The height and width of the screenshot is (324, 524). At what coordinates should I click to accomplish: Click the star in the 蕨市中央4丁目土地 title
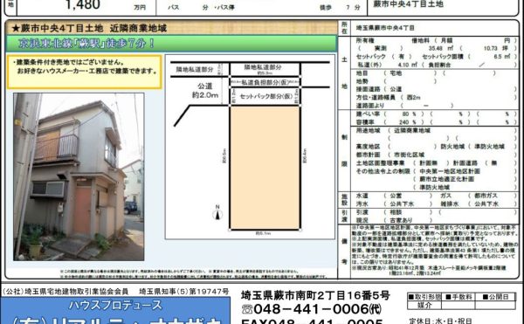(x=16, y=29)
